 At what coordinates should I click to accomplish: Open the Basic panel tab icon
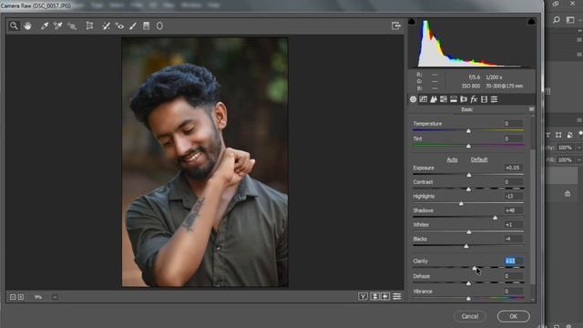[x=413, y=99]
